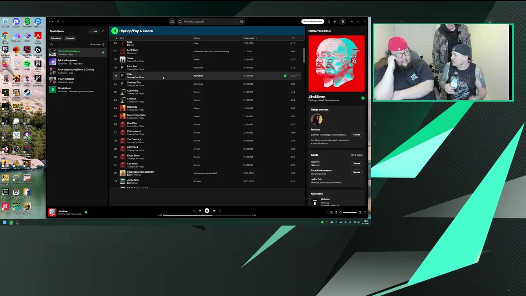The image size is (526, 296).
Task: Open the user profile avatar menu
Action: click(x=343, y=21)
